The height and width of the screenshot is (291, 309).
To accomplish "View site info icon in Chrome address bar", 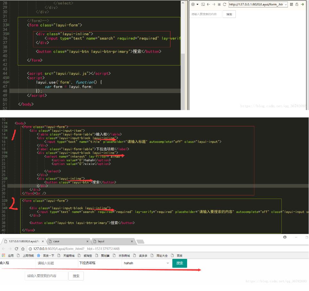I will 30,249.
